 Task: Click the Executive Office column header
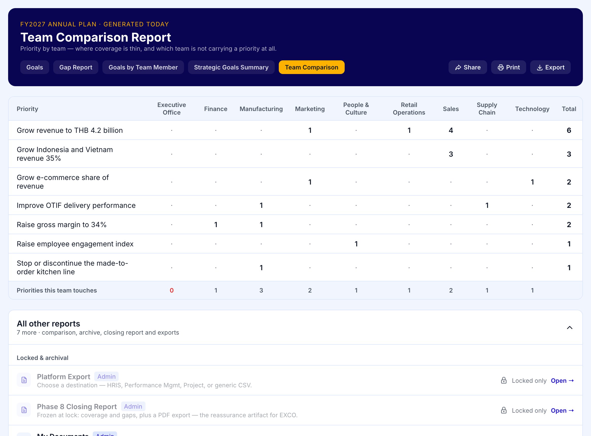pyautogui.click(x=172, y=109)
